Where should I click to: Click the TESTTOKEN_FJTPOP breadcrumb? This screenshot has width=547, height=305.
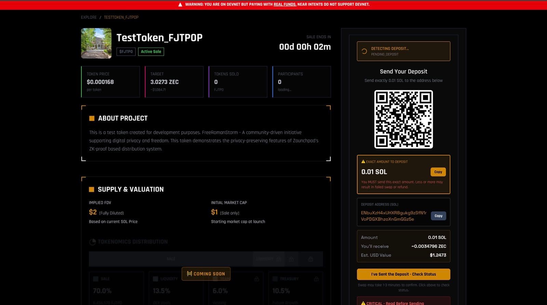click(x=121, y=17)
